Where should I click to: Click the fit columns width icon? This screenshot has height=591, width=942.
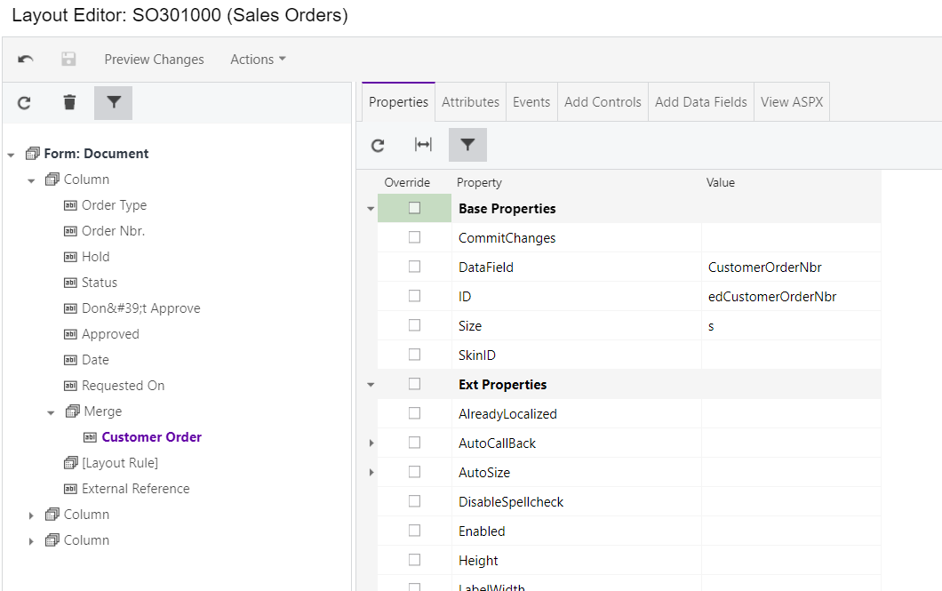click(x=423, y=145)
